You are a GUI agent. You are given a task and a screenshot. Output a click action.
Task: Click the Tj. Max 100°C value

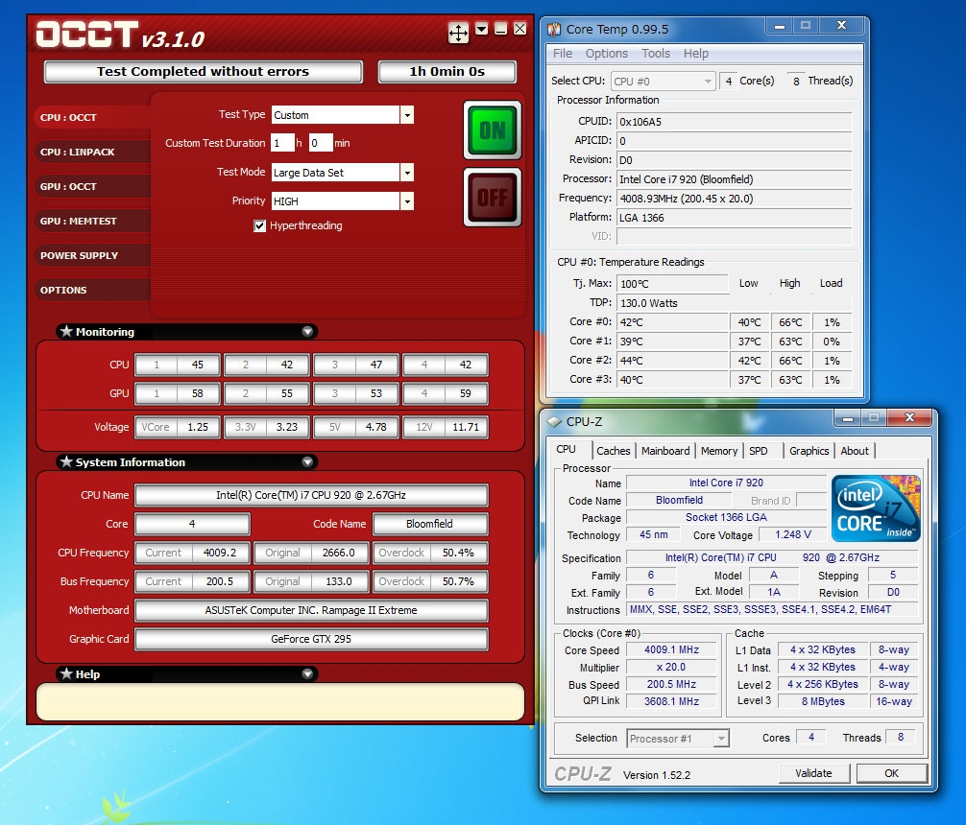(x=672, y=284)
